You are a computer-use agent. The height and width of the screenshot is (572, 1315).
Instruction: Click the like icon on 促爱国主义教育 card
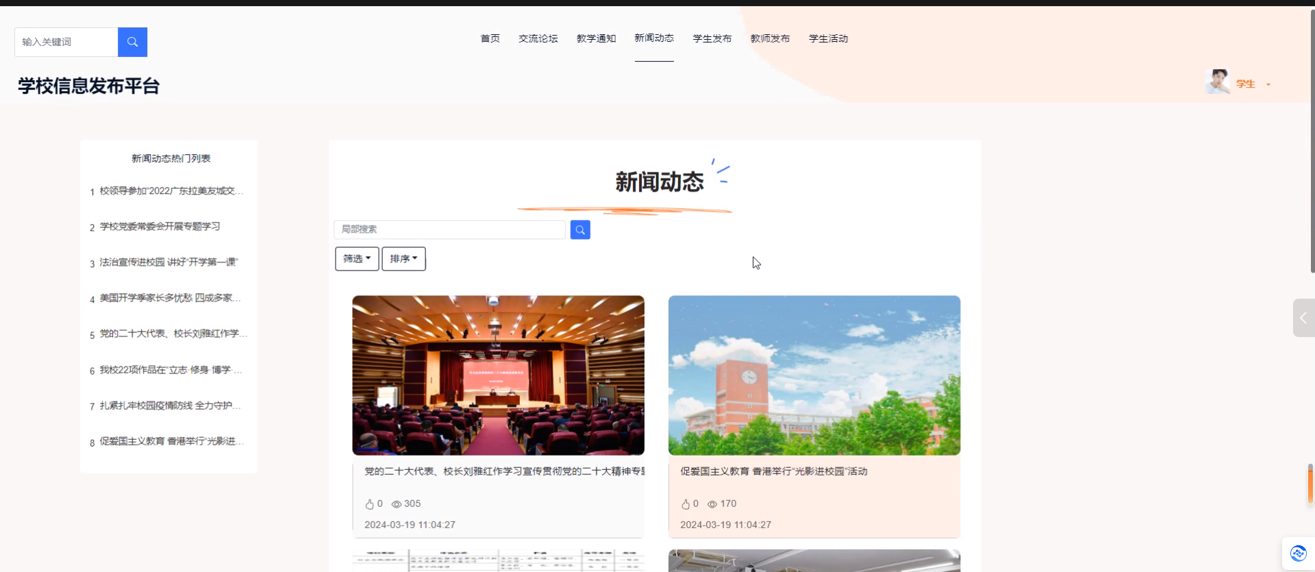[686, 504]
